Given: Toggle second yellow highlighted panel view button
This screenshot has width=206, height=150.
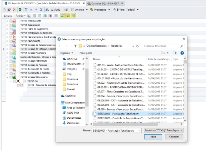Looking at the screenshot, I should pos(68,16).
